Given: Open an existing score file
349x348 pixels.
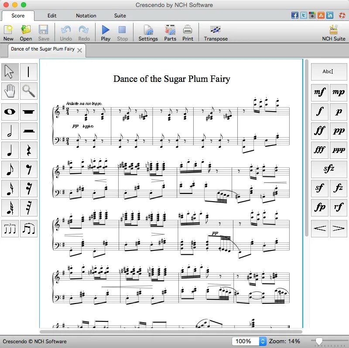Looking at the screenshot, I should pos(26,33).
